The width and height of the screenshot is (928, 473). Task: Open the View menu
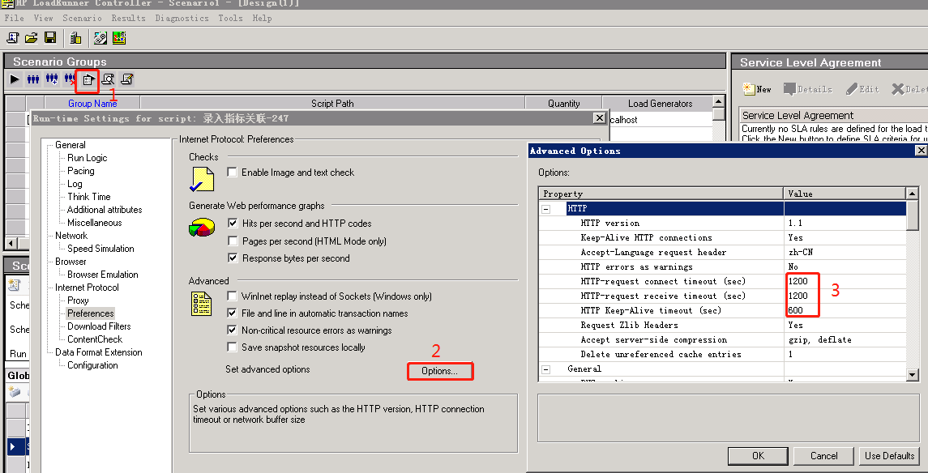pos(43,18)
